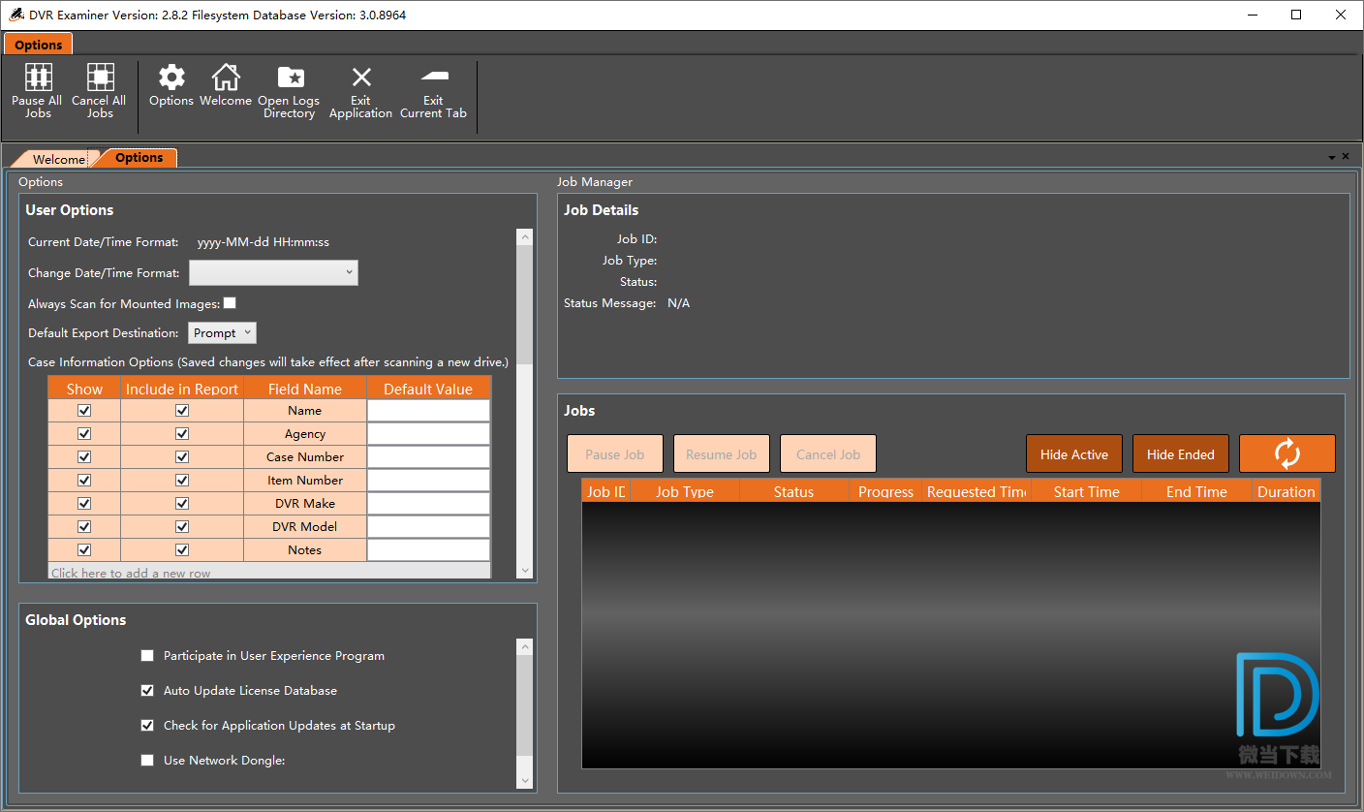Sort jobs by Progress column header

click(885, 491)
